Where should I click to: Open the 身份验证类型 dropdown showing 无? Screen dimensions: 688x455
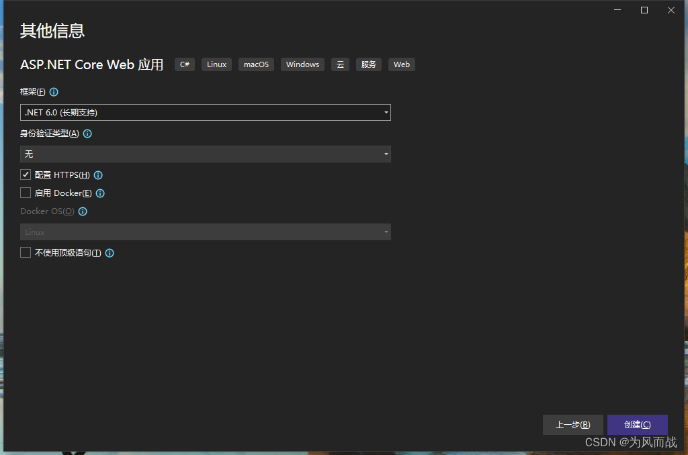[x=206, y=154]
